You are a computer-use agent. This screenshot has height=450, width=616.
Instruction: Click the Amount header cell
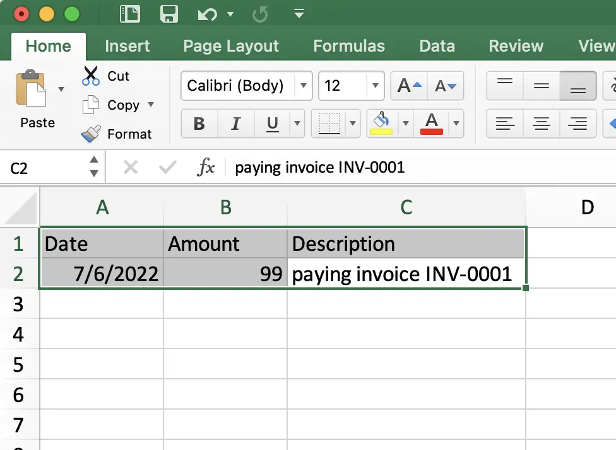(x=225, y=244)
